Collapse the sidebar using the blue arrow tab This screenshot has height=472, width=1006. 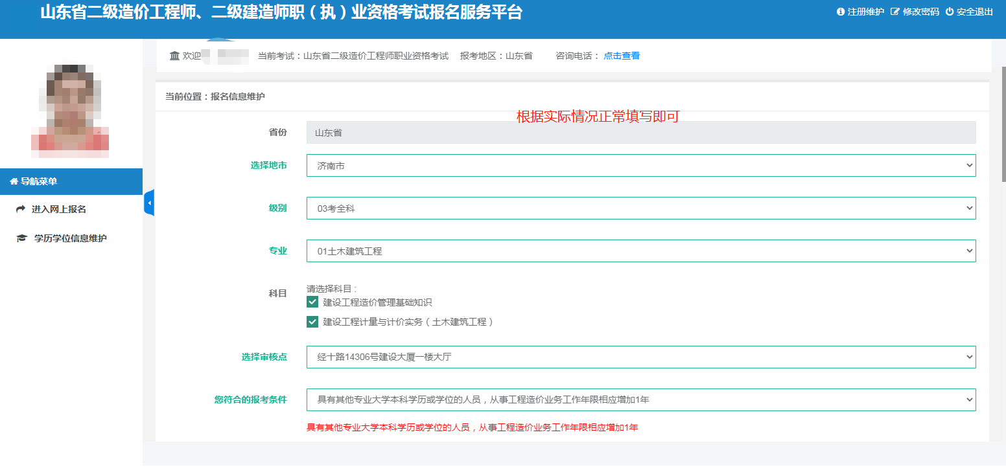pyautogui.click(x=150, y=203)
